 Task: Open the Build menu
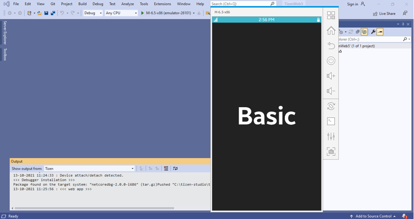click(x=82, y=4)
